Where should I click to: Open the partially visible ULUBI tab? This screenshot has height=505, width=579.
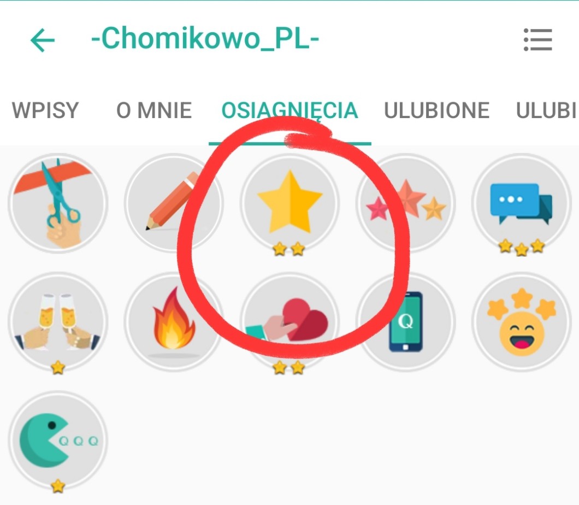547,110
